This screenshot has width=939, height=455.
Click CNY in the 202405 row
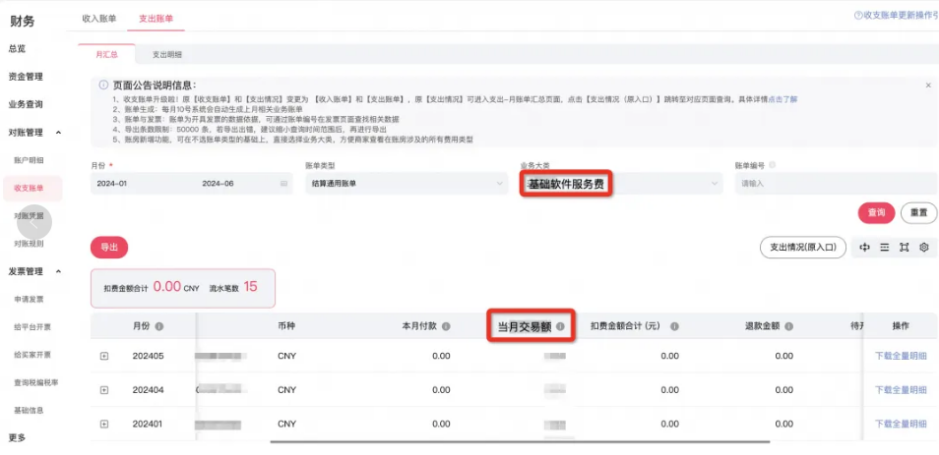(286, 357)
